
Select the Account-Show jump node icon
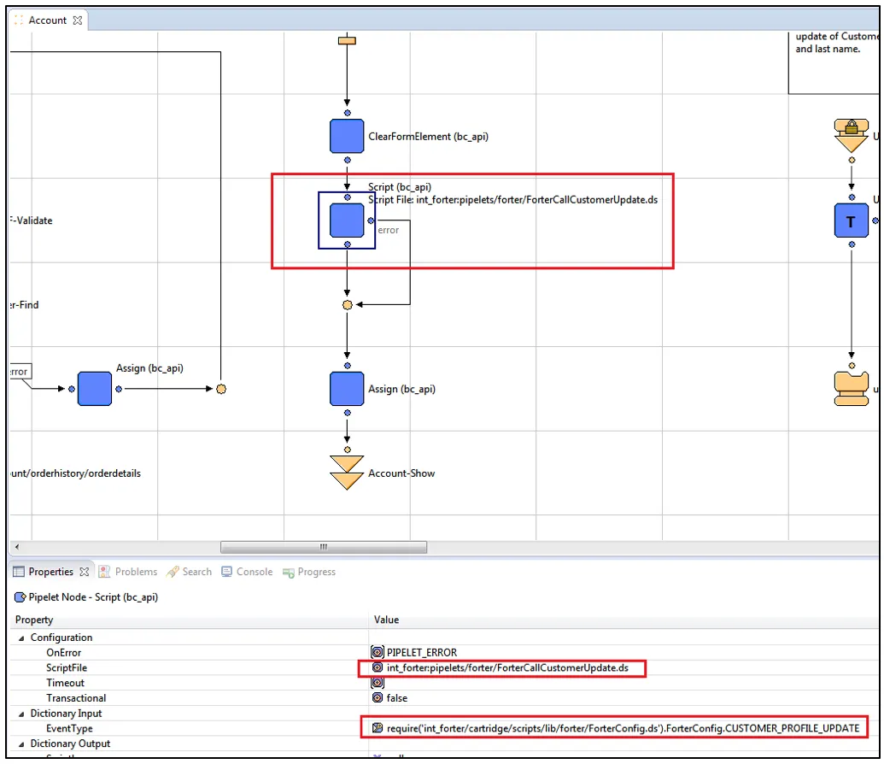(347, 473)
